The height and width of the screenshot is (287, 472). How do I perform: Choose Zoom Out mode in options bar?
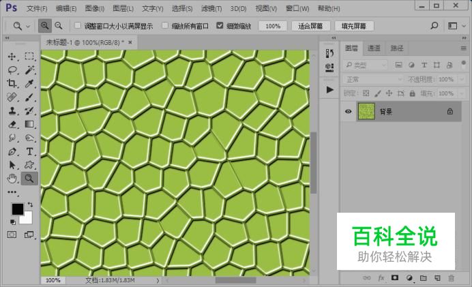(x=59, y=26)
